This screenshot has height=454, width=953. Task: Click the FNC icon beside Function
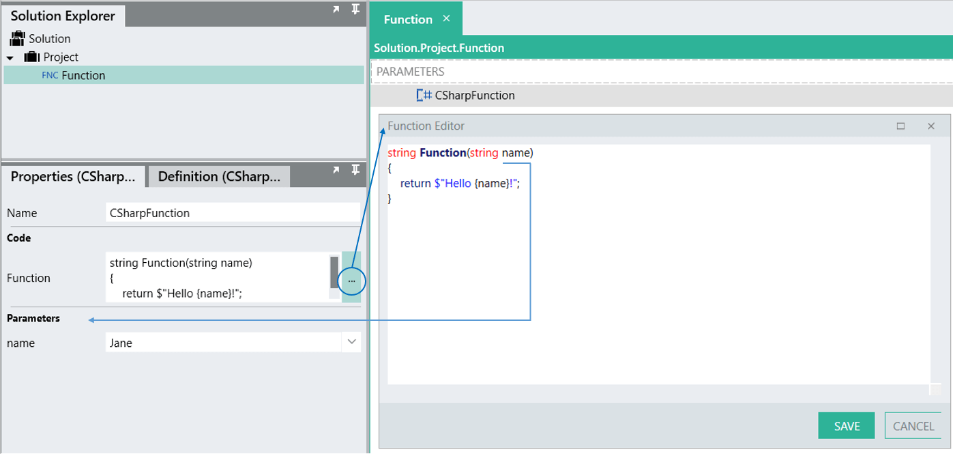coord(50,76)
